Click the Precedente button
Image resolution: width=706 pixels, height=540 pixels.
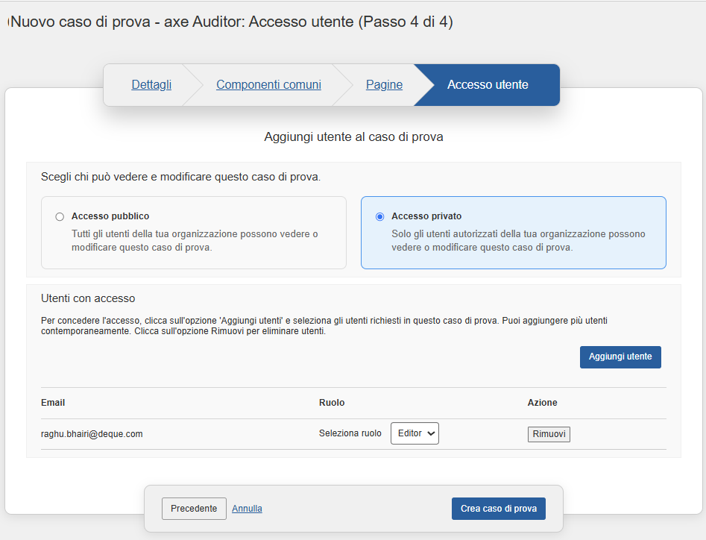(x=194, y=509)
